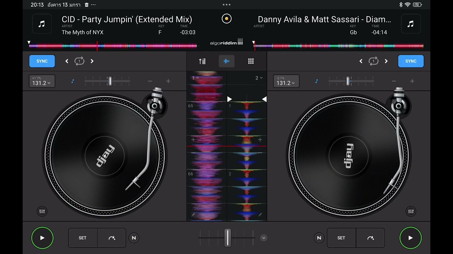Image resolution: width=453 pixels, height=254 pixels.
Task: Pitch bend minus on right deck
Action: [x=394, y=81]
